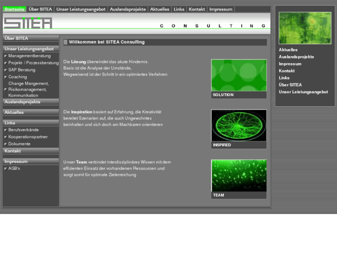The width and height of the screenshot is (337, 253).
Task: Click the bold word 'Team' in text
Action: pos(82,162)
